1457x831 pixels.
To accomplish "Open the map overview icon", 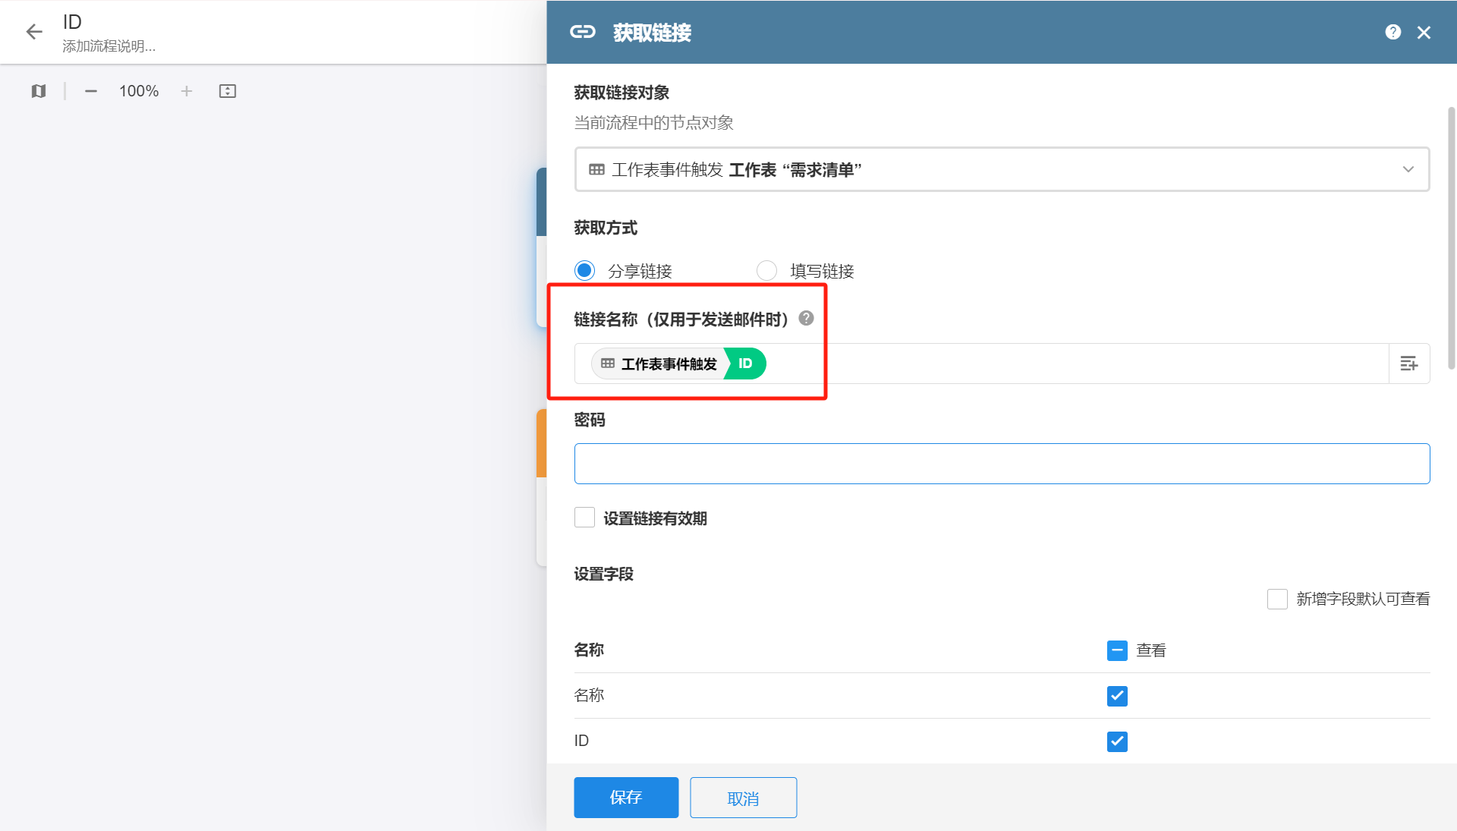I will [x=39, y=91].
